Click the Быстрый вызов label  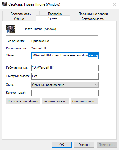click(x=18, y=76)
